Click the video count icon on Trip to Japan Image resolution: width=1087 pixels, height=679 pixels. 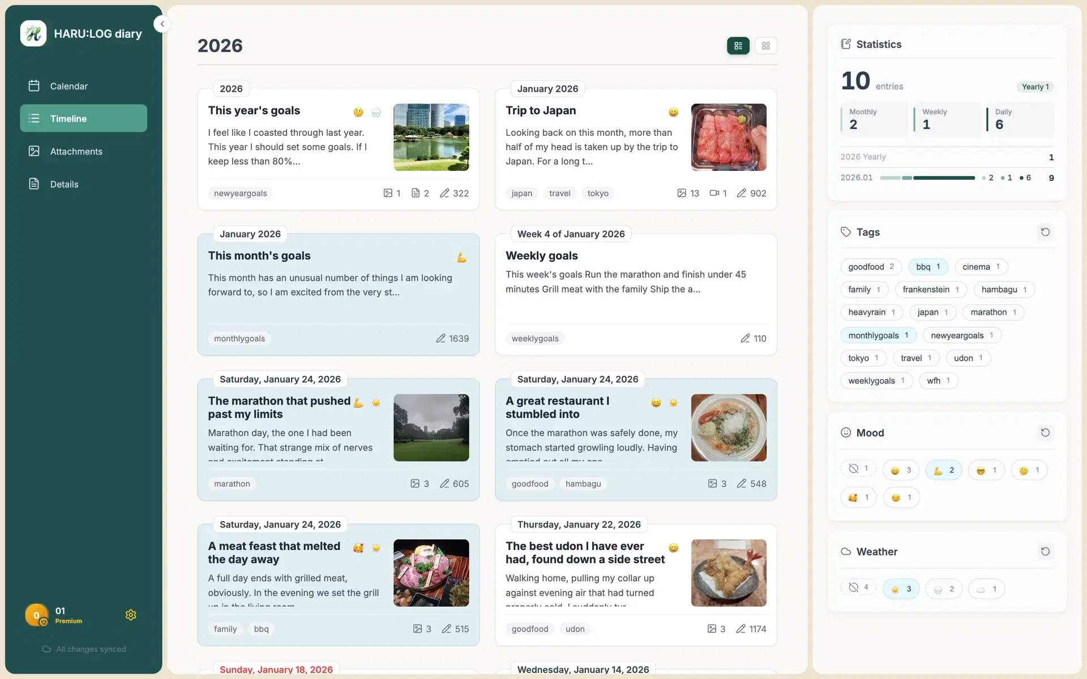click(x=714, y=193)
